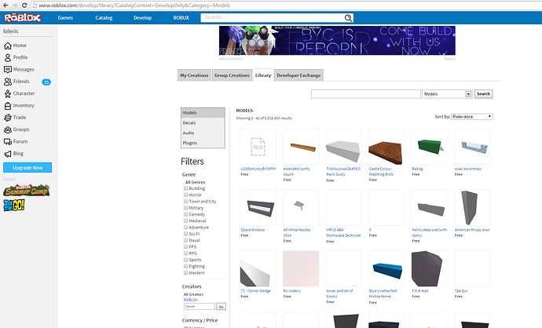Click the search magnifier icon
Image resolution: width=542 pixels, height=328 pixels.
(x=348, y=17)
